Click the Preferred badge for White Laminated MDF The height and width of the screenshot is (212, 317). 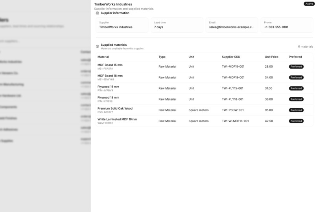[296, 121]
